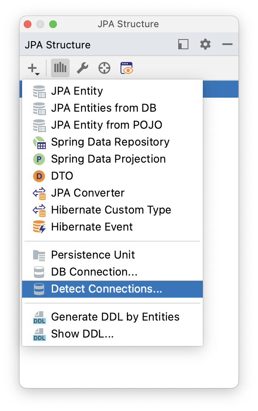Select JPA Entities from DB menu item
The height and width of the screenshot is (411, 258).
pyautogui.click(x=103, y=108)
